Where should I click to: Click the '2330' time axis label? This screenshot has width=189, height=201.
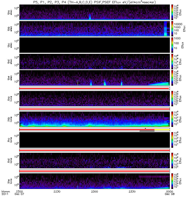[x=132, y=191]
